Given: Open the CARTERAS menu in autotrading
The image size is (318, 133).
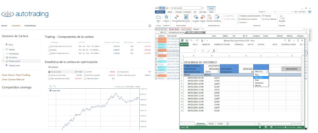Looking at the screenshot, I should click(x=16, y=26).
